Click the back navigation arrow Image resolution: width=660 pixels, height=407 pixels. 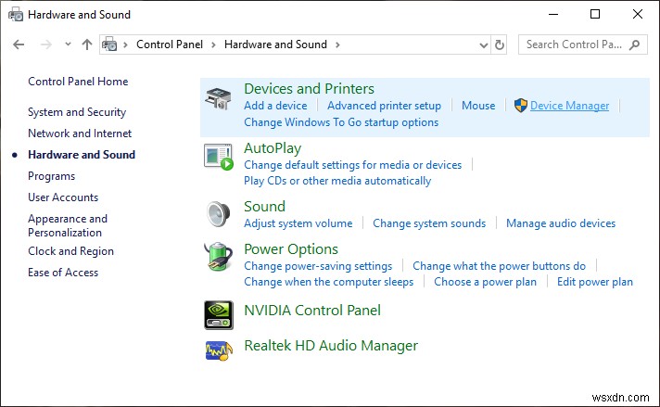[19, 45]
